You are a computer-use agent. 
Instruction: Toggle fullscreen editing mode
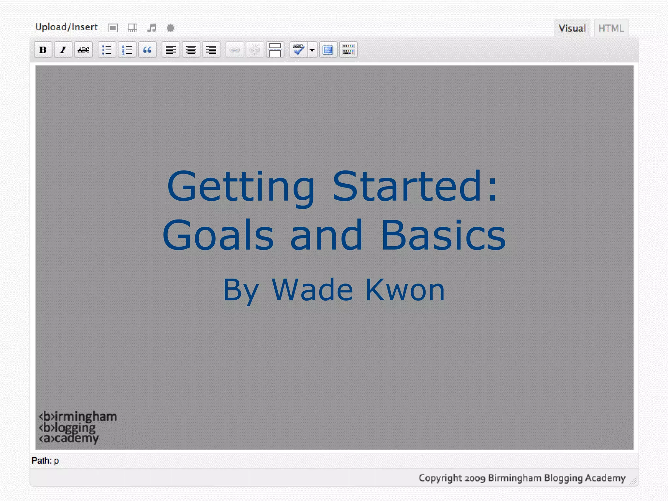(328, 50)
